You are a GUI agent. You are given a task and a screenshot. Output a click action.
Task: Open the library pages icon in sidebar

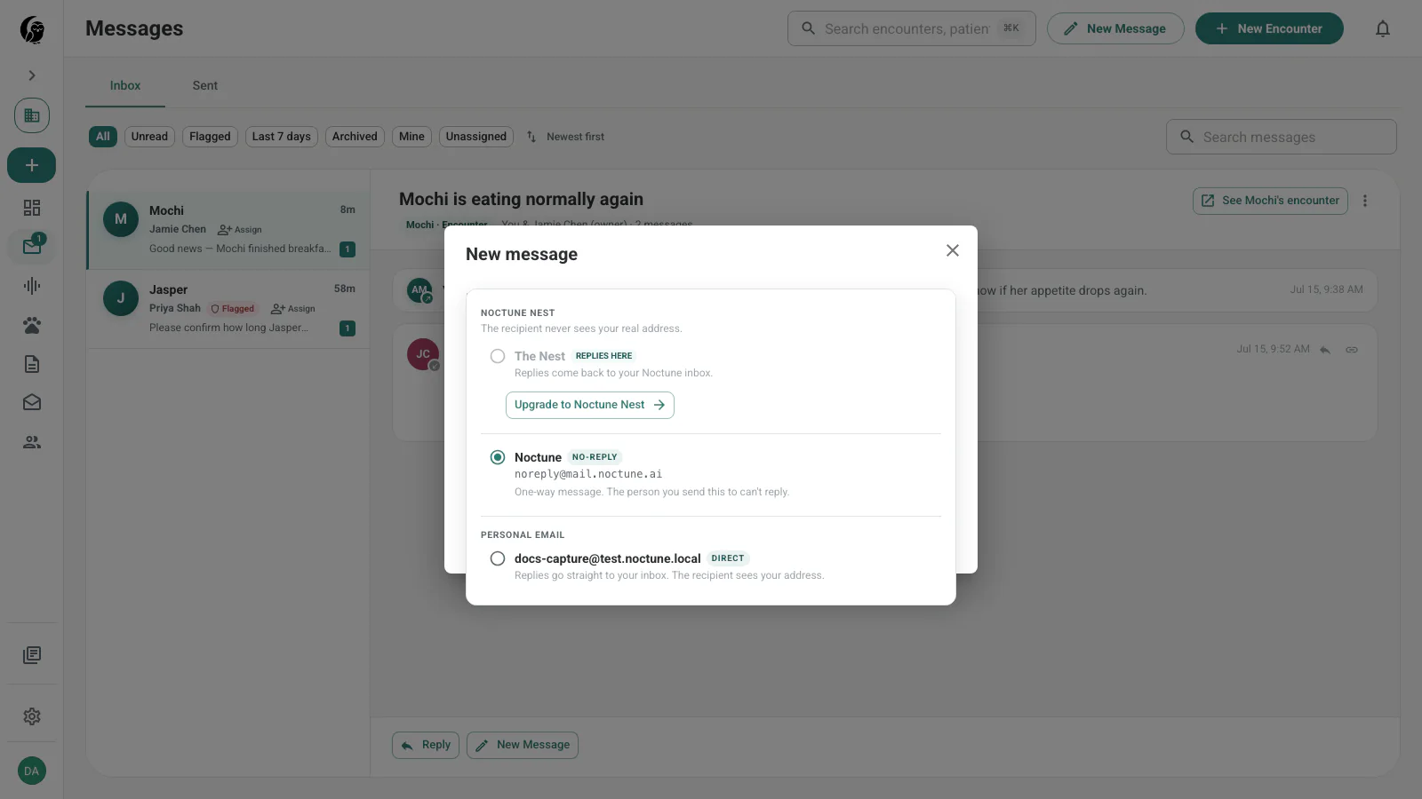(x=32, y=655)
